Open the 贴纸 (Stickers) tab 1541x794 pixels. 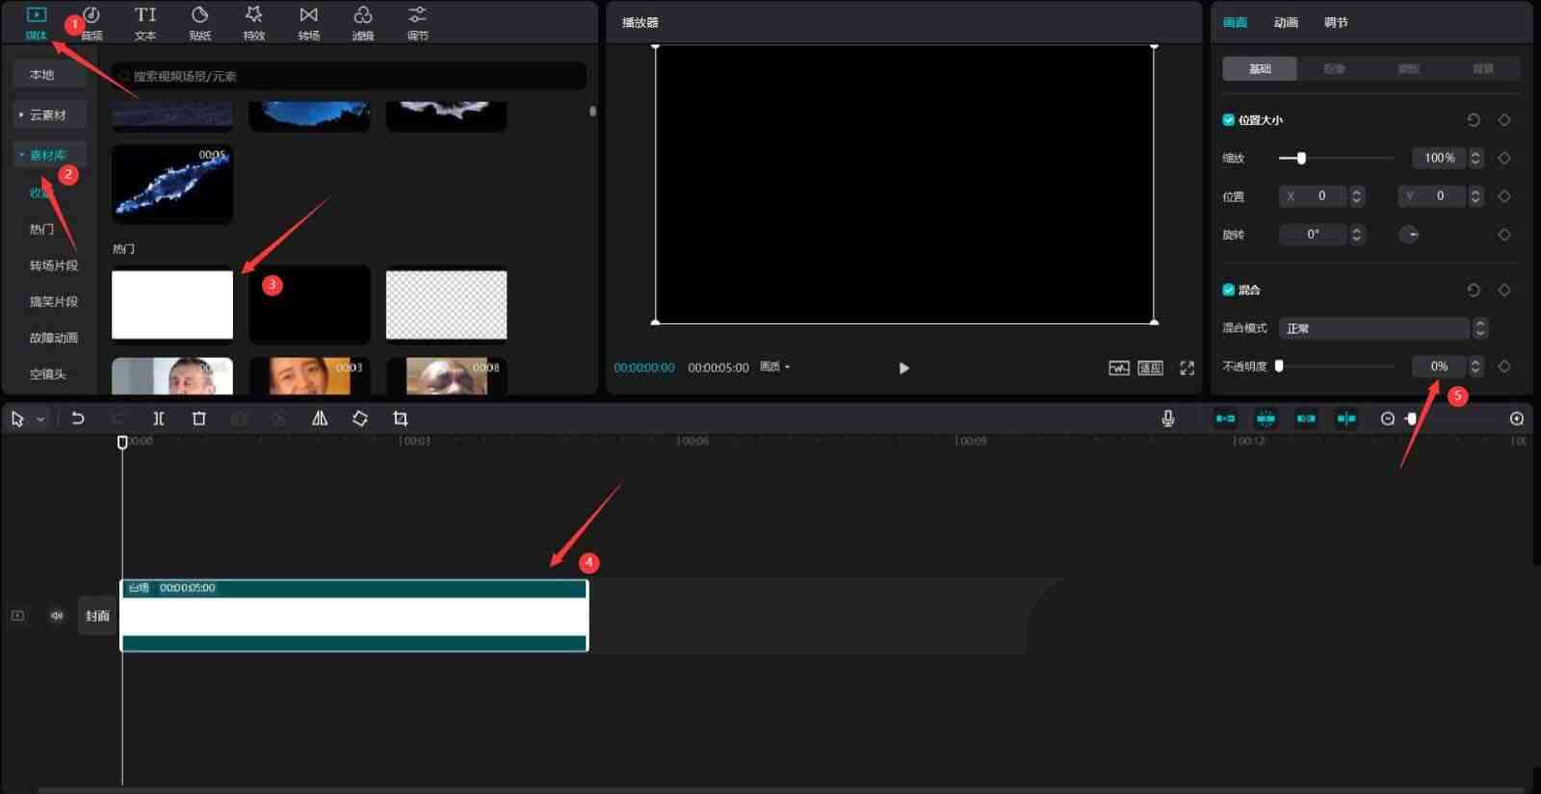[200, 22]
